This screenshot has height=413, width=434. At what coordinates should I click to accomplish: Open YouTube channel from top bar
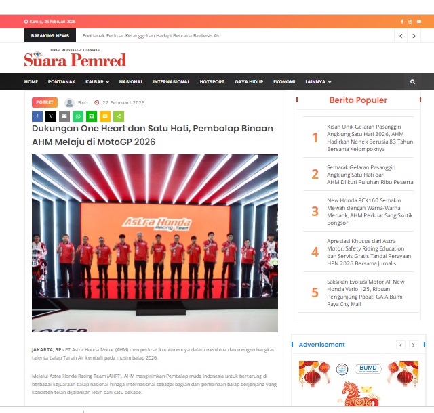click(x=418, y=22)
